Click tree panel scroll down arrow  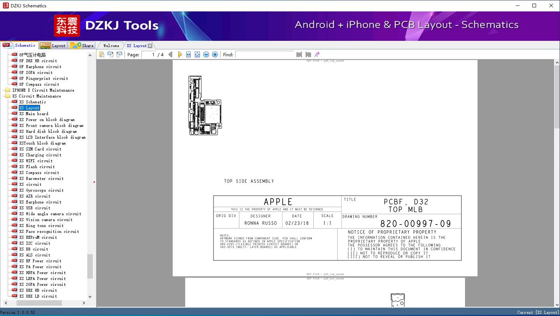(90, 297)
